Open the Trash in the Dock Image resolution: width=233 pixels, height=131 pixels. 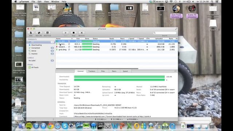pyautogui.click(x=212, y=126)
